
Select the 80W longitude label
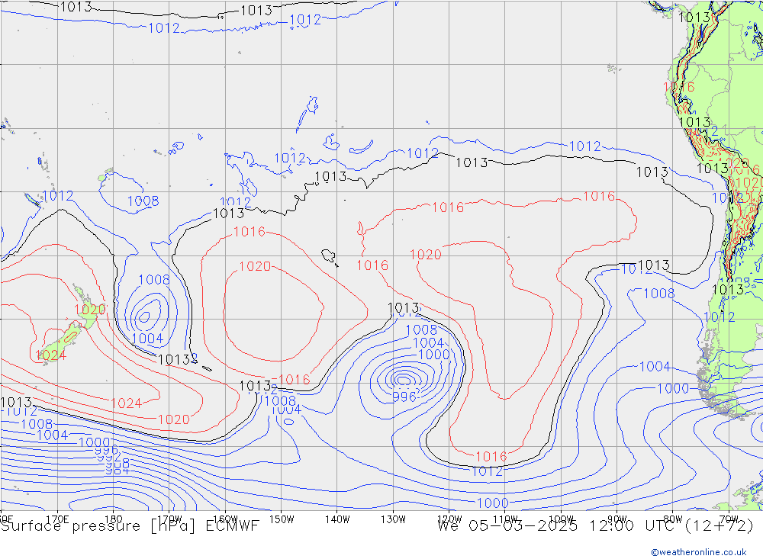point(673,519)
